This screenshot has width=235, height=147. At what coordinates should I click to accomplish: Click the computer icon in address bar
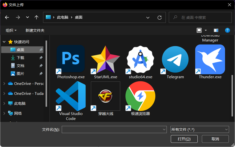click(48, 17)
